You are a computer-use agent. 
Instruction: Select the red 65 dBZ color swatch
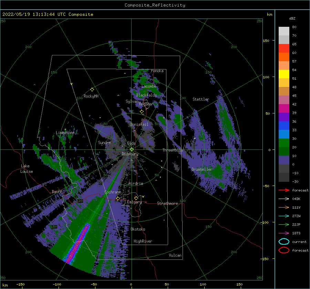tap(284, 48)
